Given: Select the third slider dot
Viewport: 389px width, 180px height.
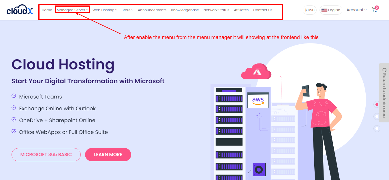Looking at the screenshot, I should pos(377,128).
